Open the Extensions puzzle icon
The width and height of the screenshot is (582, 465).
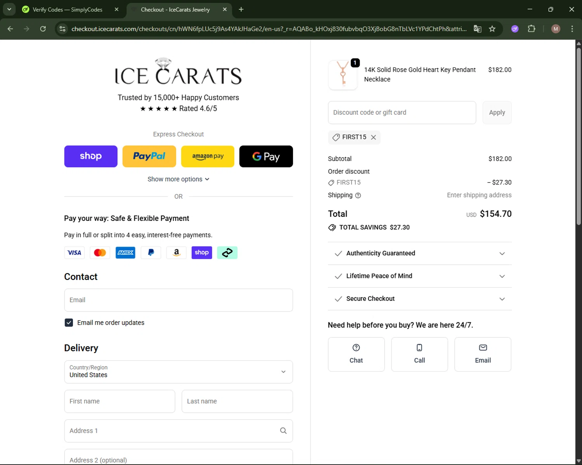532,29
